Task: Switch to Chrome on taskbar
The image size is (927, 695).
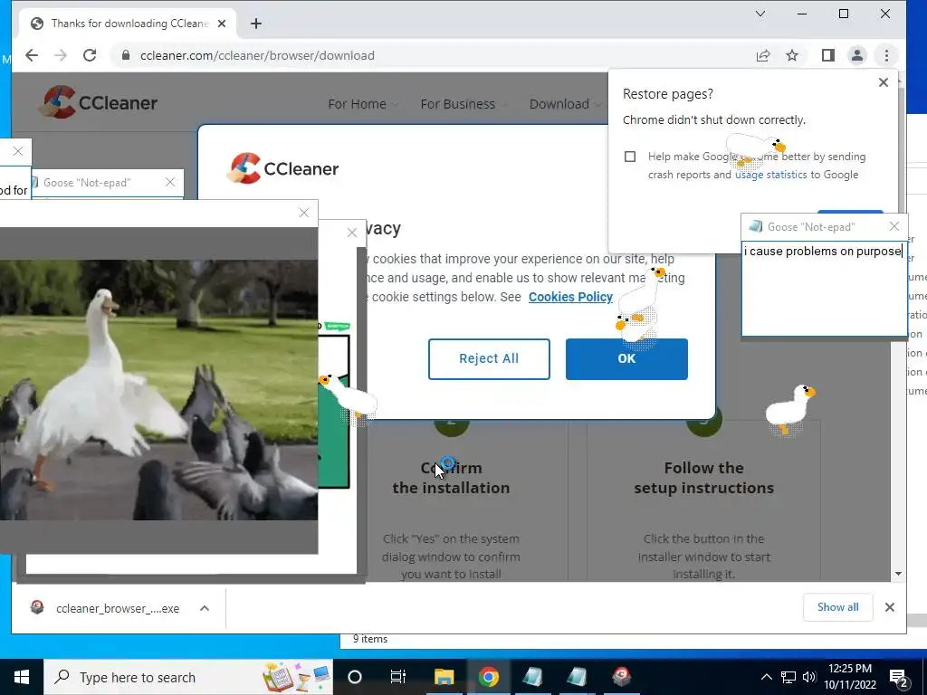Action: coord(489,677)
